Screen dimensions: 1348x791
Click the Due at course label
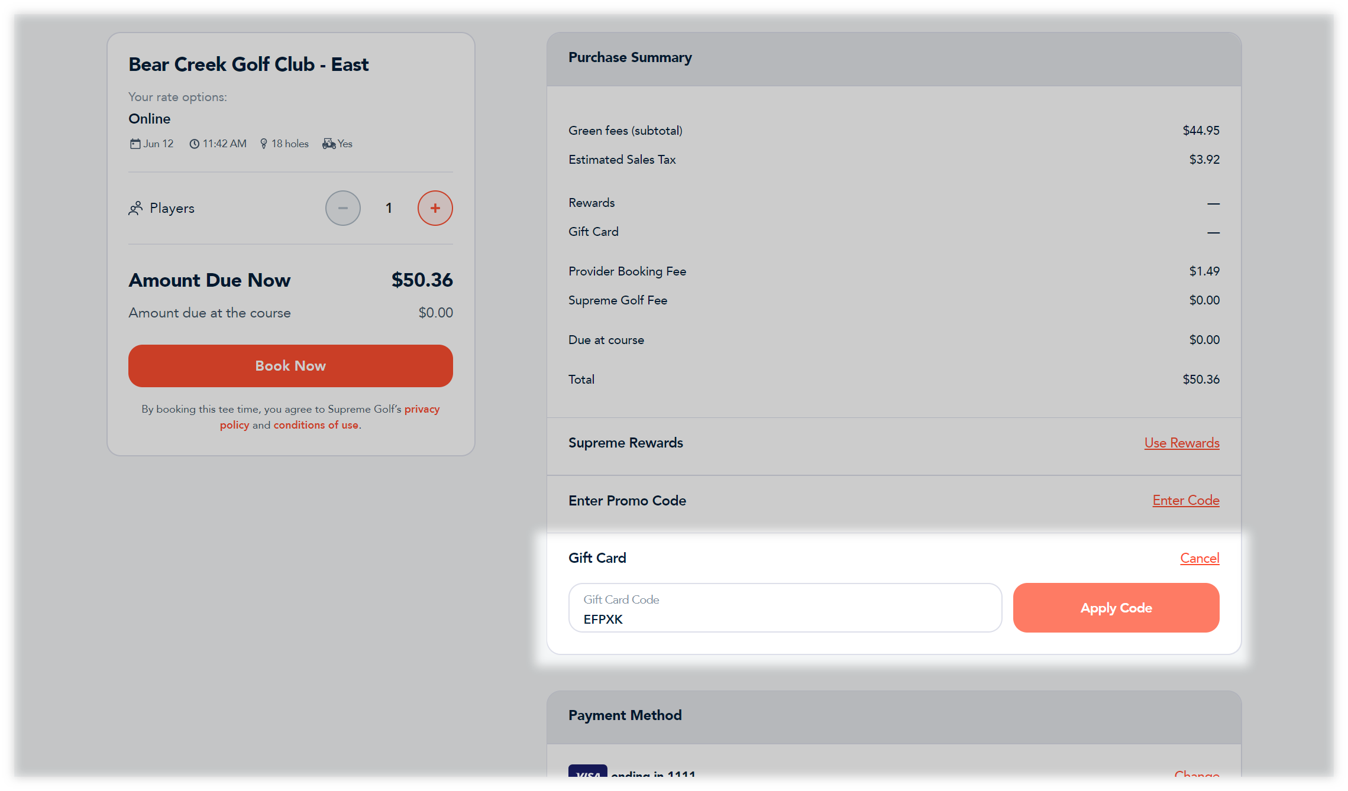tap(606, 339)
